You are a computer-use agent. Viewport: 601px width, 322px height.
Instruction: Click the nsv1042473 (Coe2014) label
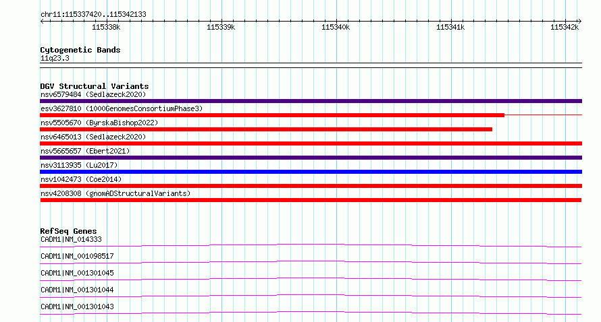(x=81, y=179)
